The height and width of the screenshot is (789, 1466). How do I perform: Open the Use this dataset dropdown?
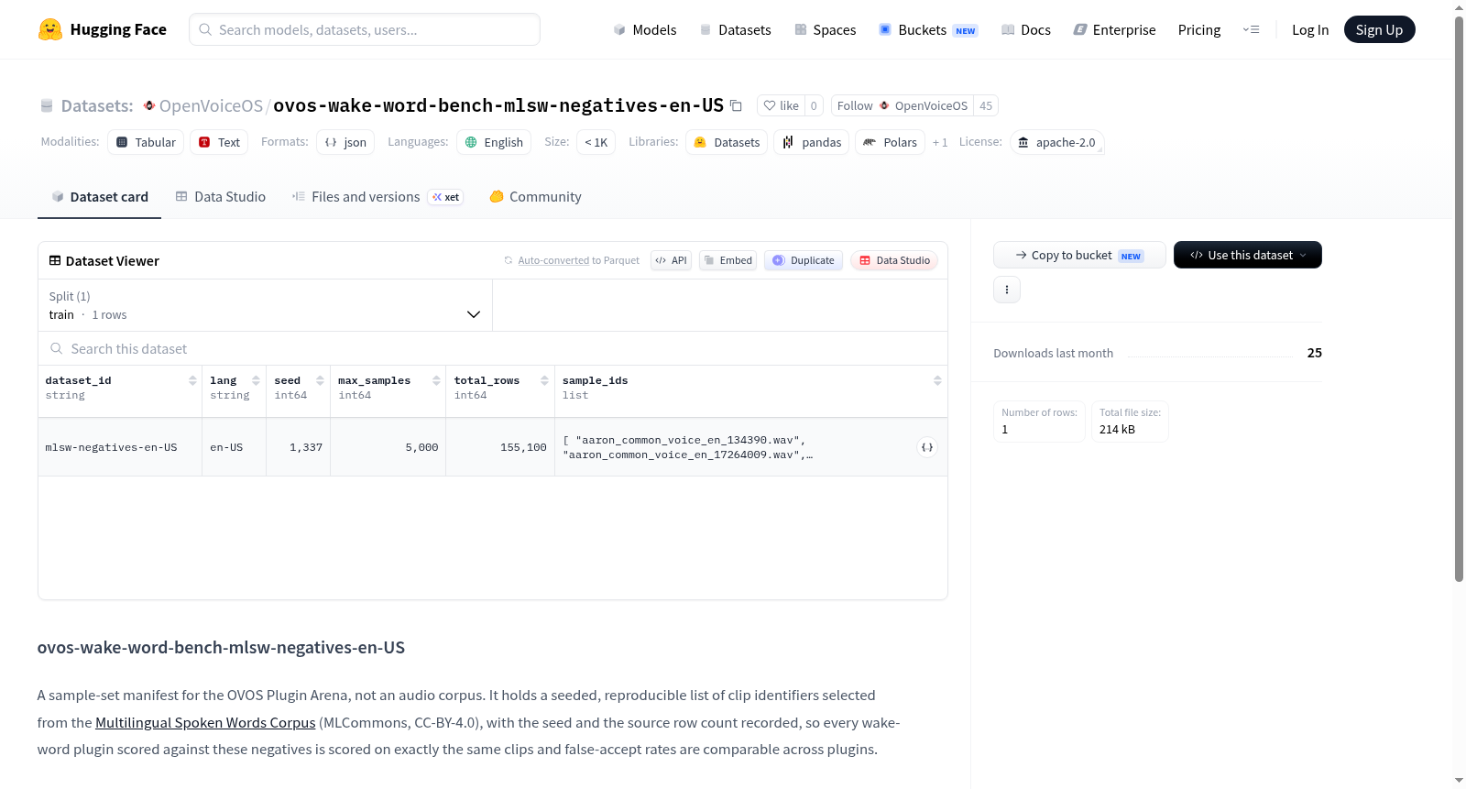click(1248, 255)
